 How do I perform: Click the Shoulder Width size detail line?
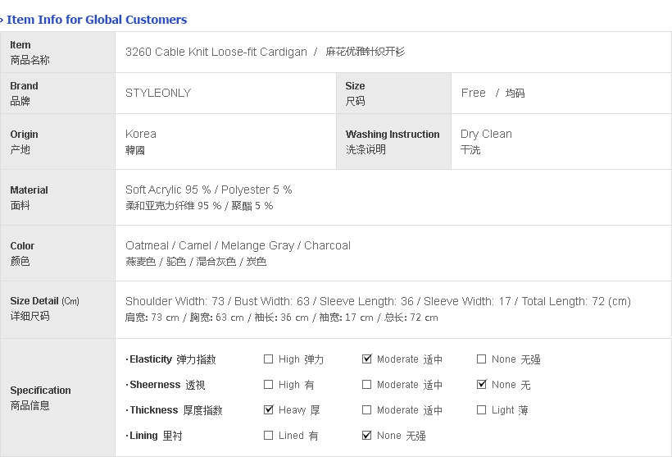click(x=378, y=301)
